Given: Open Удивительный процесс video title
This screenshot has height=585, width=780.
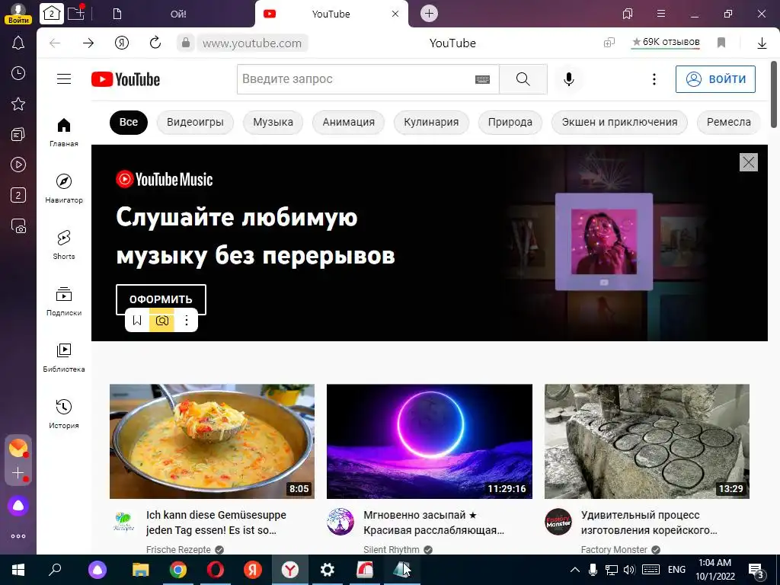Looking at the screenshot, I should pyautogui.click(x=649, y=523).
